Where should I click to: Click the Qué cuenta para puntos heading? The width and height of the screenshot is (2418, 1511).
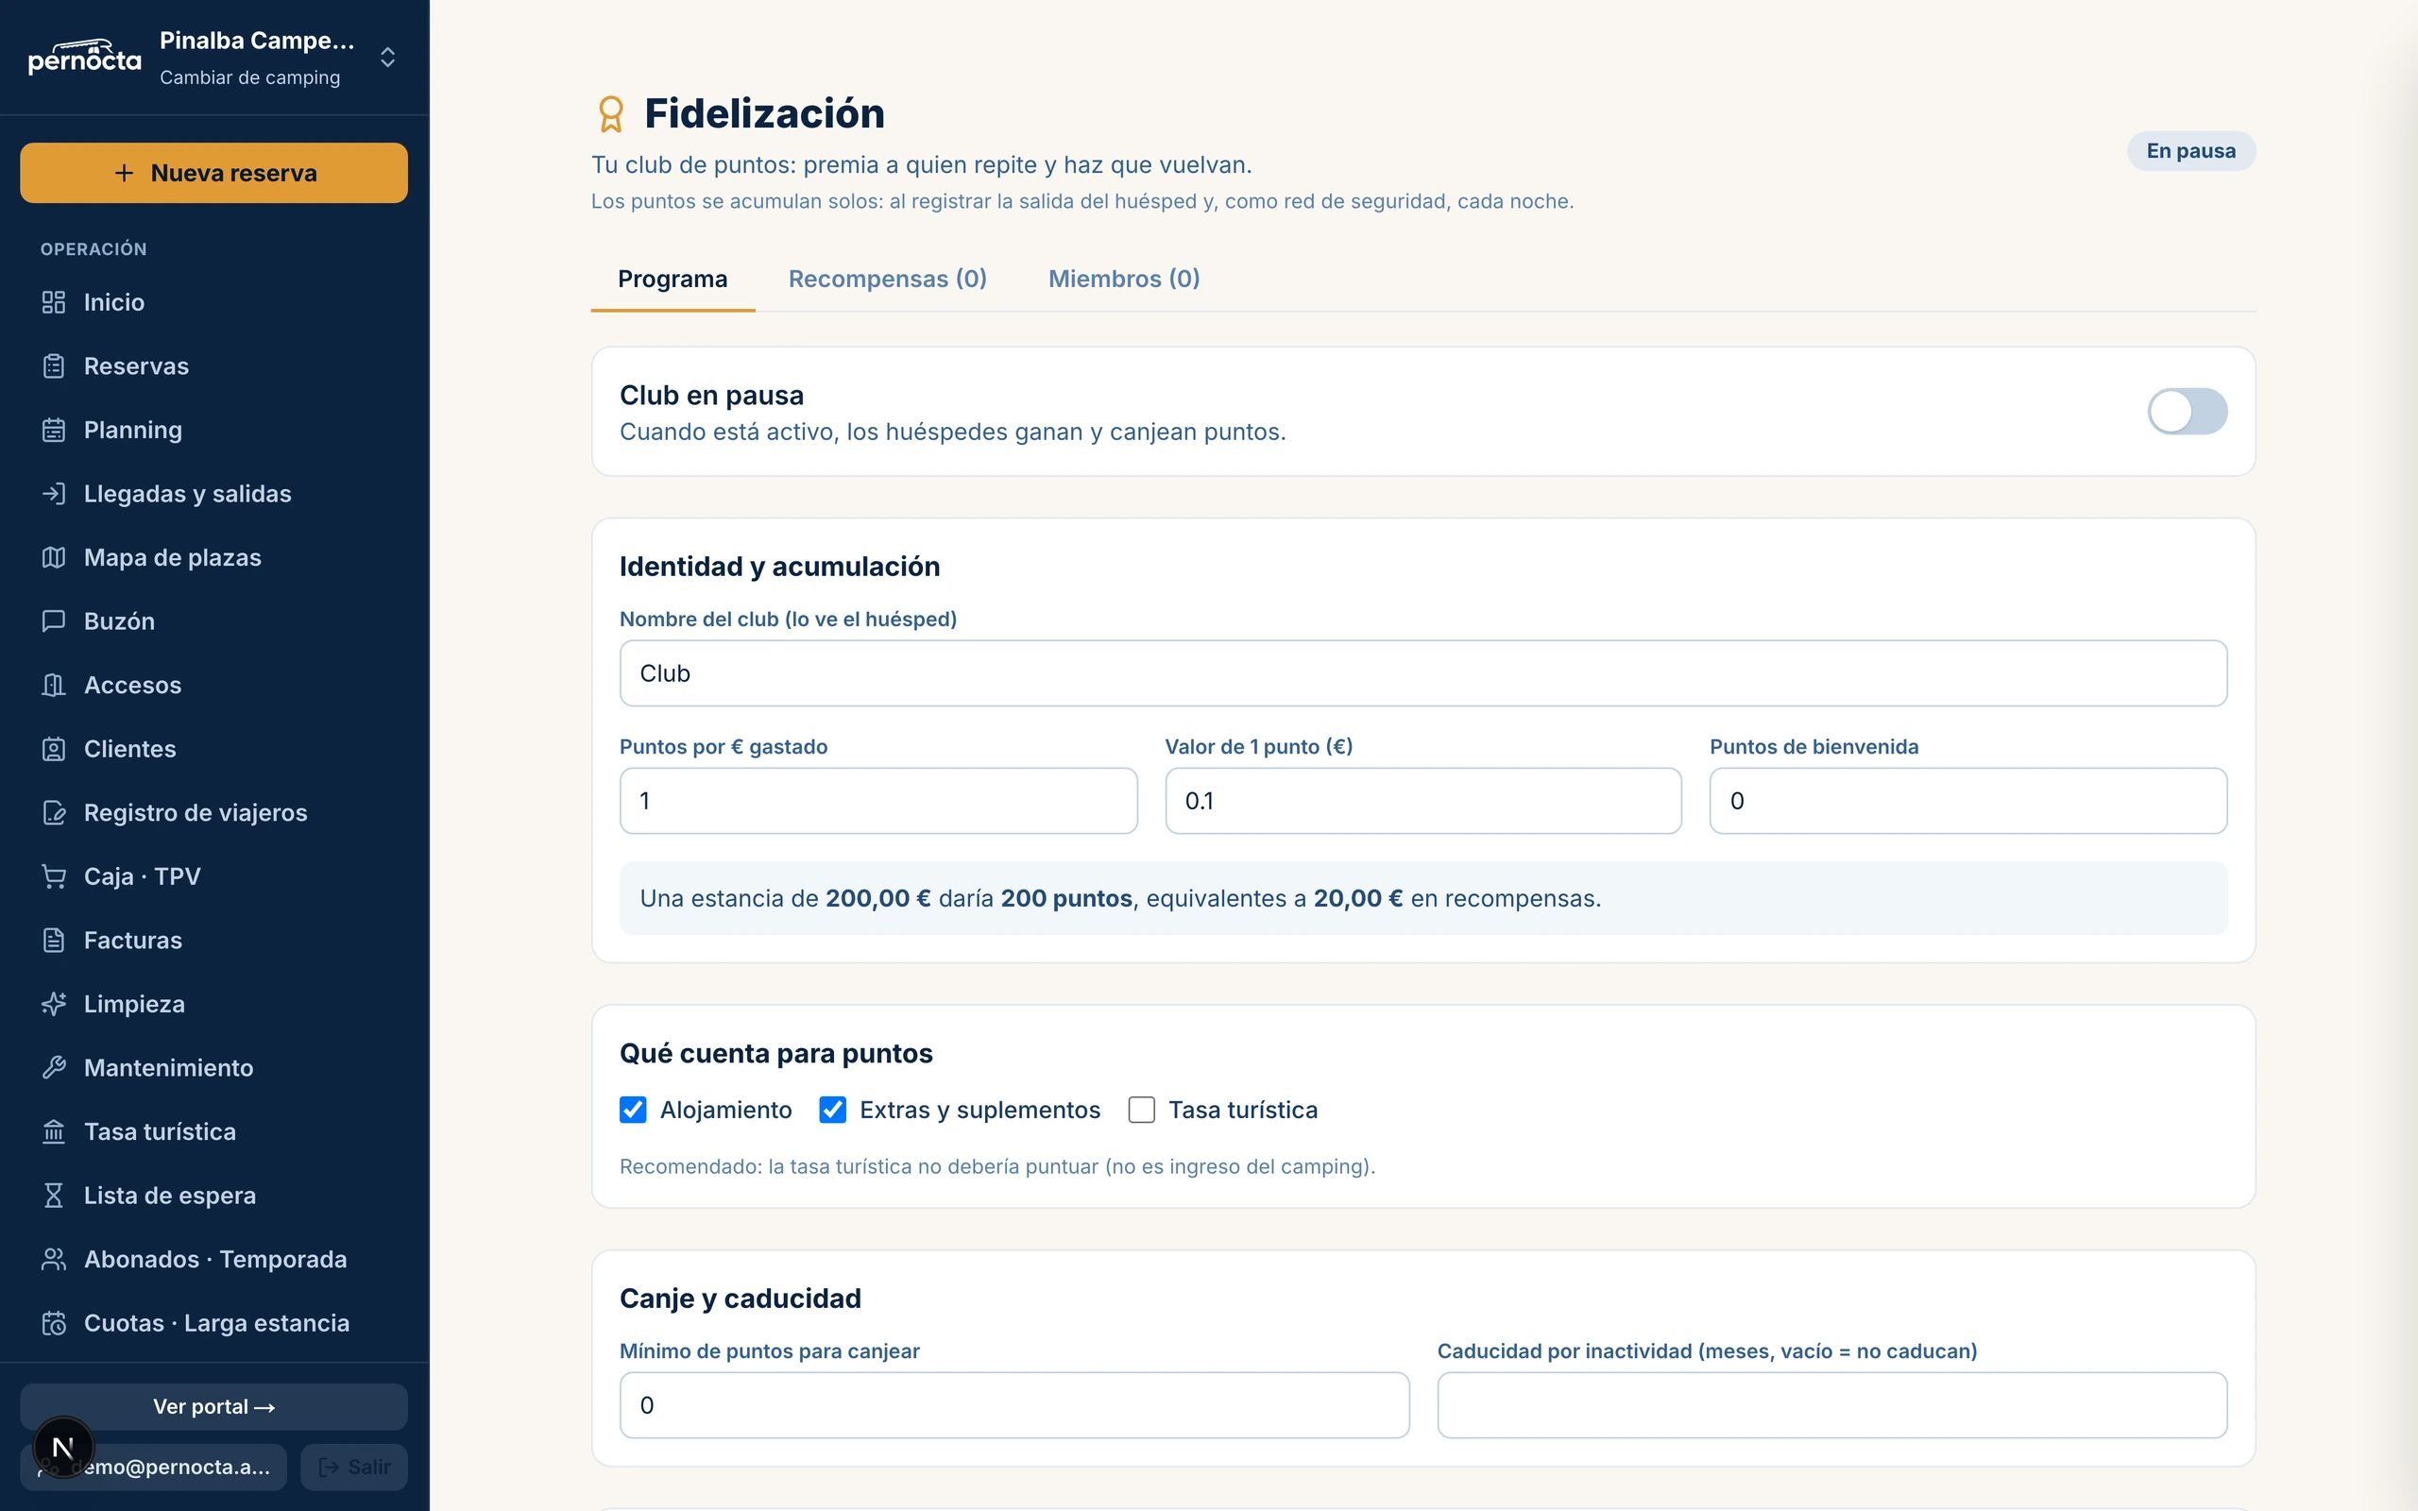pyautogui.click(x=776, y=1053)
